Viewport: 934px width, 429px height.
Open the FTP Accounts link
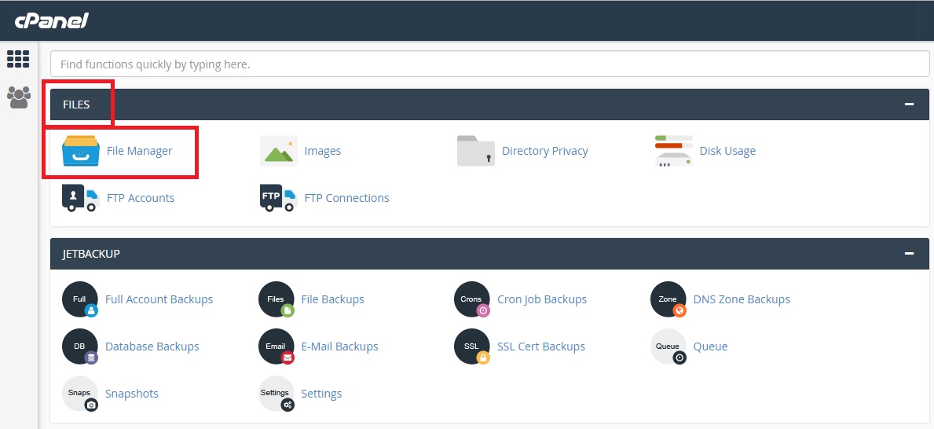click(x=140, y=198)
